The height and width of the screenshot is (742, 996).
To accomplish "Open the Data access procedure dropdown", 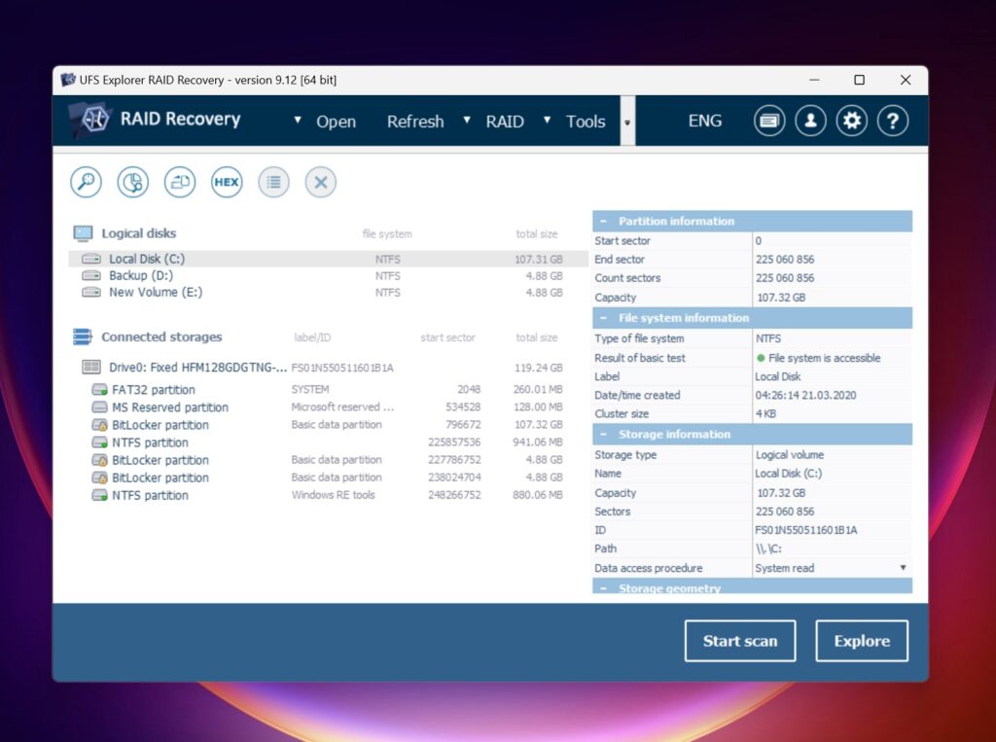I will [904, 568].
